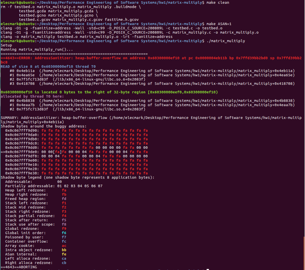The width and height of the screenshot is (305, 270).
Task: Click the 'Shadow bytes around the buggy address' heading
Action: (x=43, y=126)
